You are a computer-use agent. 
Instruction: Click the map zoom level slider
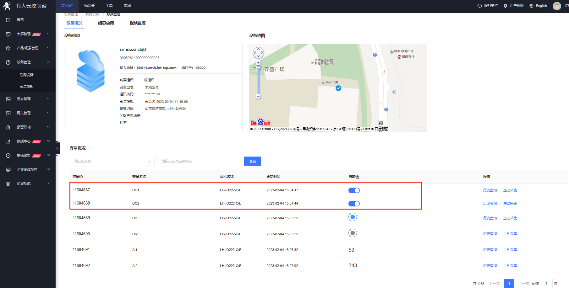point(258,80)
